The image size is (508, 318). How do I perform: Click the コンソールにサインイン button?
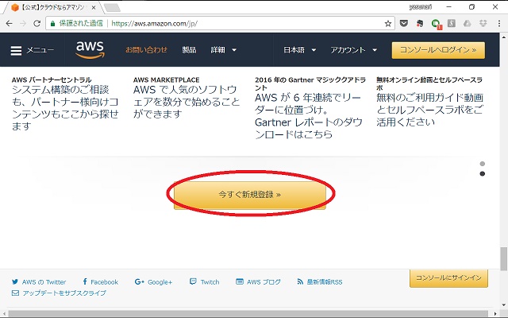click(x=448, y=278)
